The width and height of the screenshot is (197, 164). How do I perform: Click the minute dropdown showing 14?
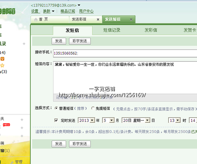(193, 121)
